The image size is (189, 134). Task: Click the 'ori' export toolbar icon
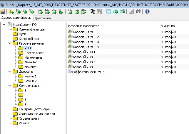point(41,11)
